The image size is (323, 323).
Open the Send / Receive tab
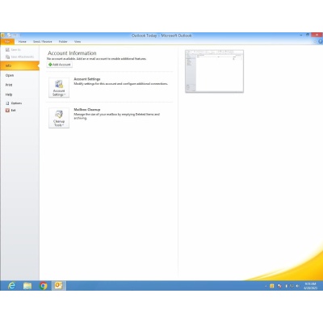tap(43, 42)
